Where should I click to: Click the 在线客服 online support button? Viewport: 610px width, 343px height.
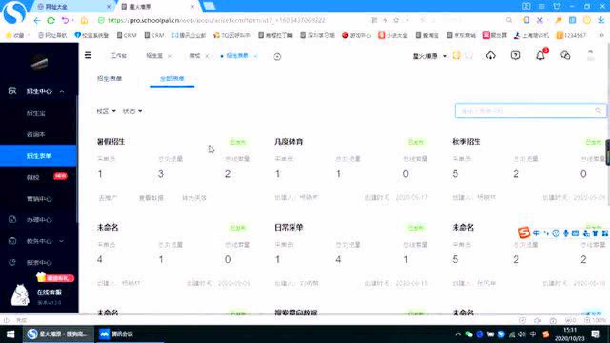[x=49, y=292]
